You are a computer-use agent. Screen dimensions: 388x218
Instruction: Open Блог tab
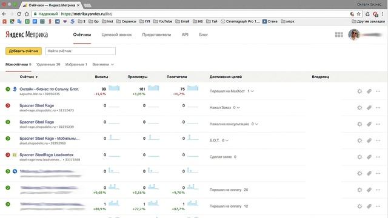[204, 35]
